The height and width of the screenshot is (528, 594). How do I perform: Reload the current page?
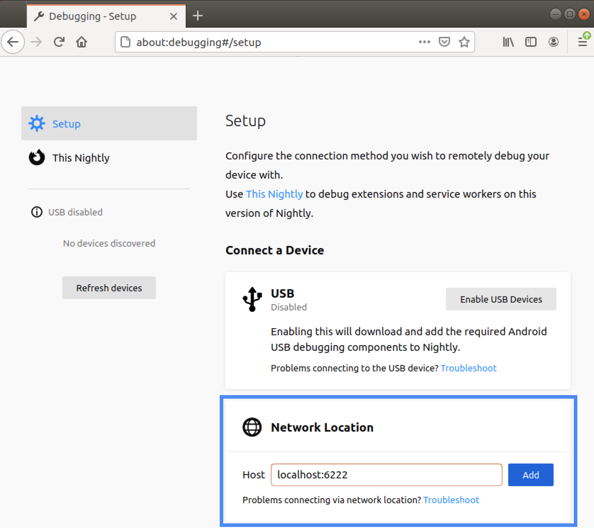(59, 42)
